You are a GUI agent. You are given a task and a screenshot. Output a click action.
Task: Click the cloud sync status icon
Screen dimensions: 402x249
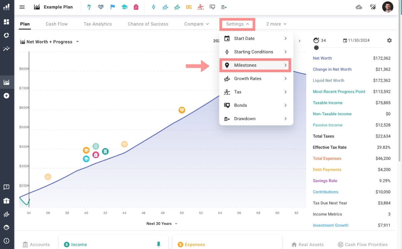pyautogui.click(x=359, y=7)
